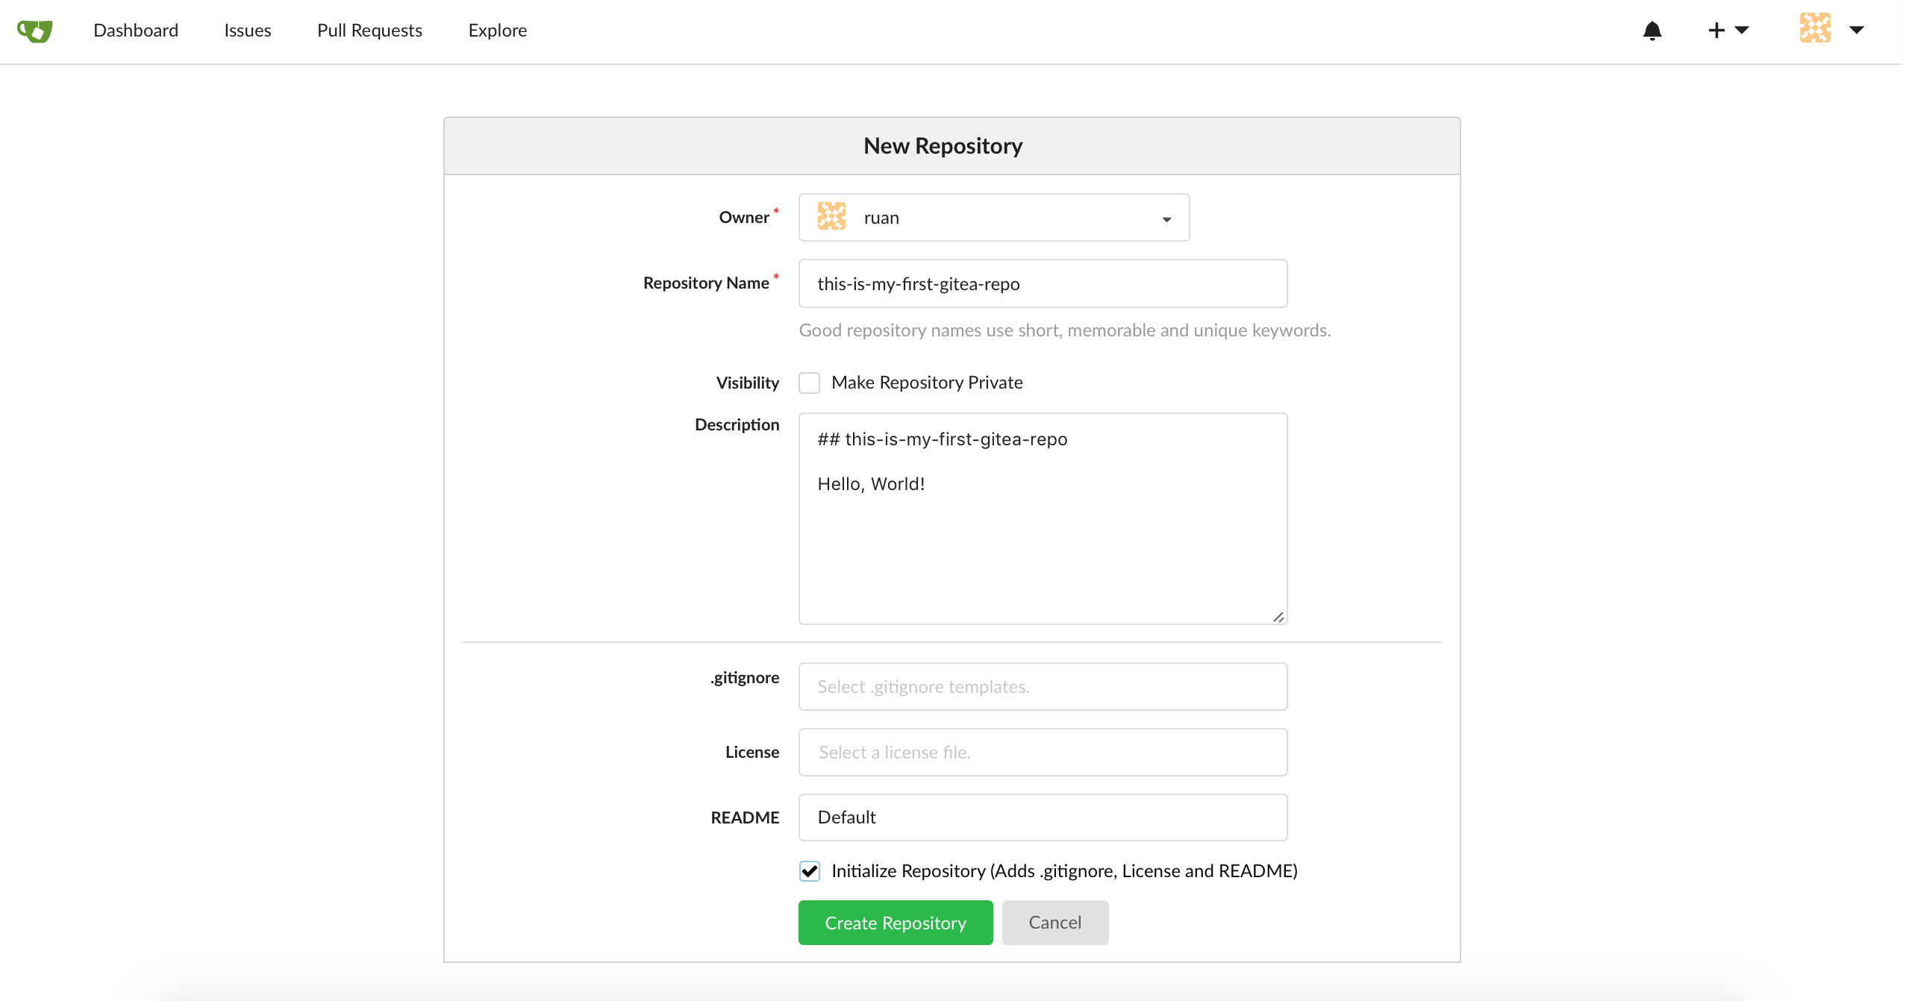Open the License file dropdown
The height and width of the screenshot is (1001, 1906).
(1043, 752)
